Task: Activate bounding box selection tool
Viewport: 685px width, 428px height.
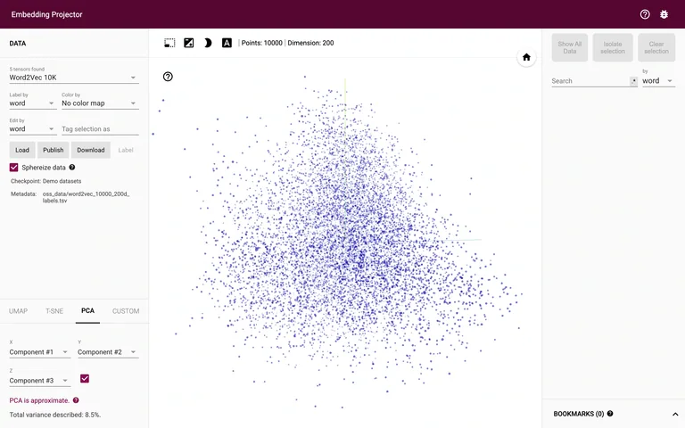Action: [x=169, y=43]
